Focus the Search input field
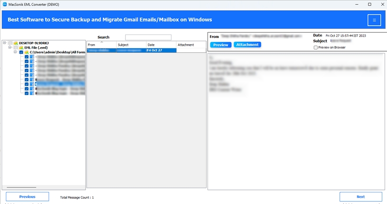This screenshot has width=387, height=204. (148, 38)
